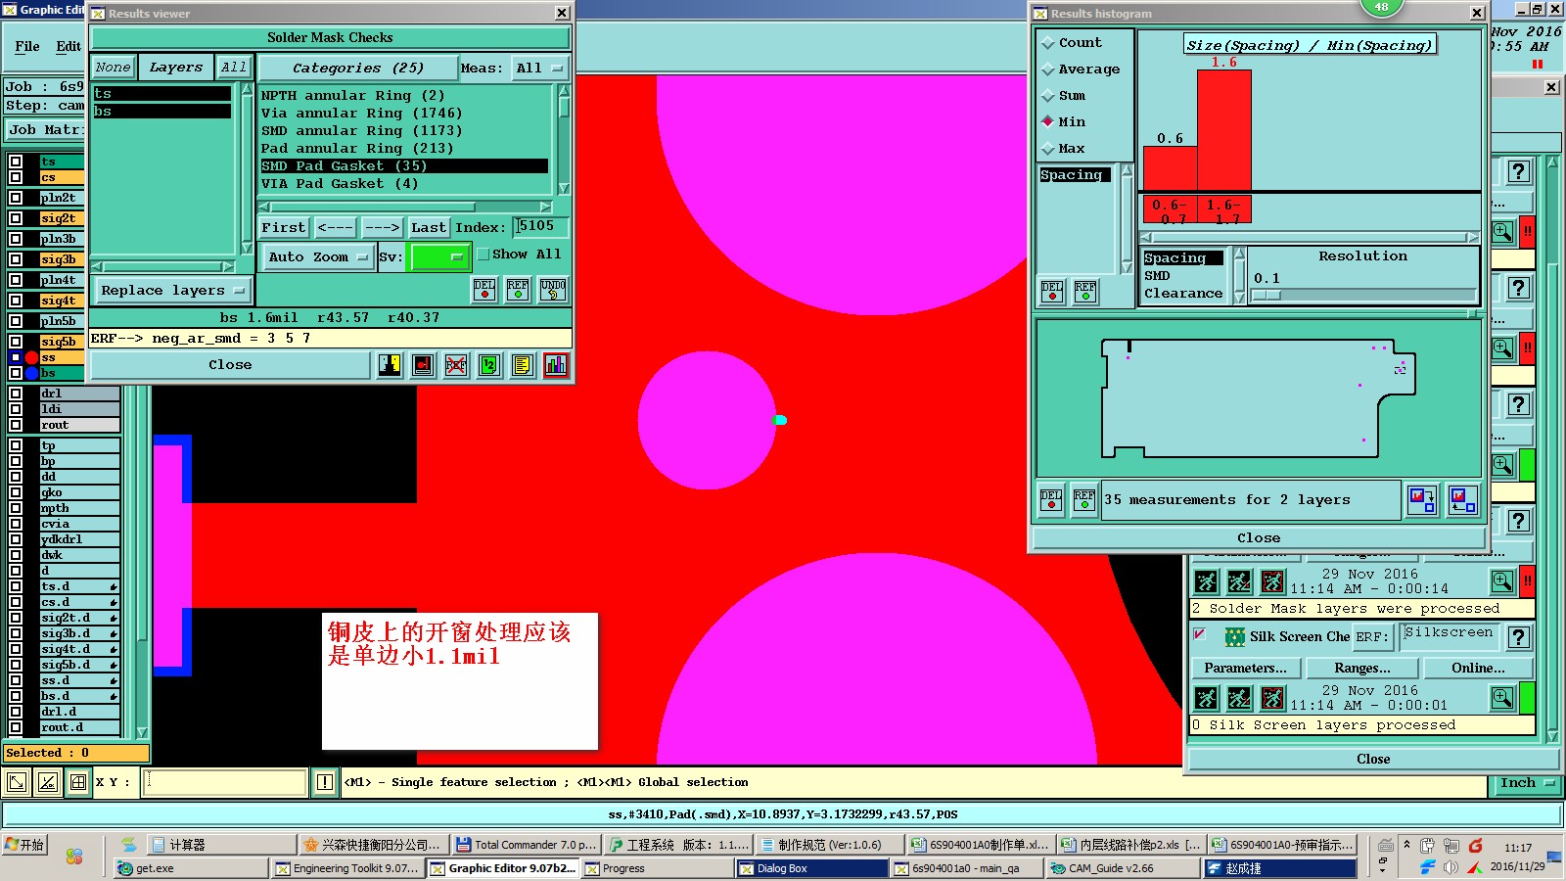Click red run icon in Silk Screen row
Image resolution: width=1566 pixels, height=881 pixels.
click(1272, 698)
